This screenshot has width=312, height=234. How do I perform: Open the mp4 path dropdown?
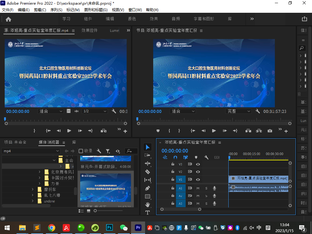31,151
